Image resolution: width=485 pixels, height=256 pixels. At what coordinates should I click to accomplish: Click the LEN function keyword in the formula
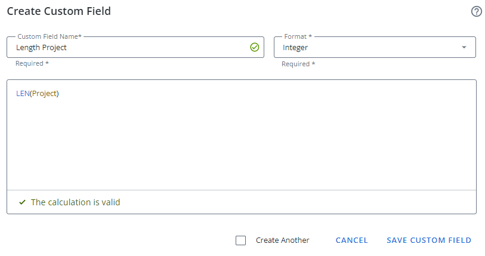[x=23, y=94]
